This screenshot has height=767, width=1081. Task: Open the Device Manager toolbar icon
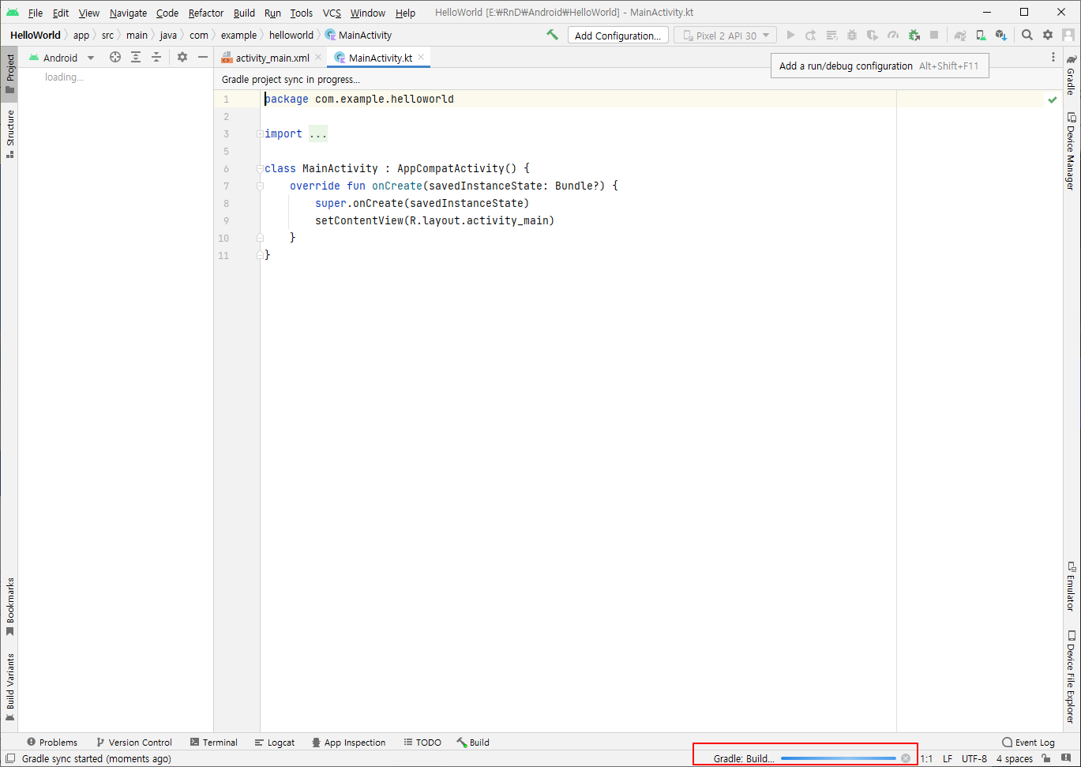coord(981,35)
